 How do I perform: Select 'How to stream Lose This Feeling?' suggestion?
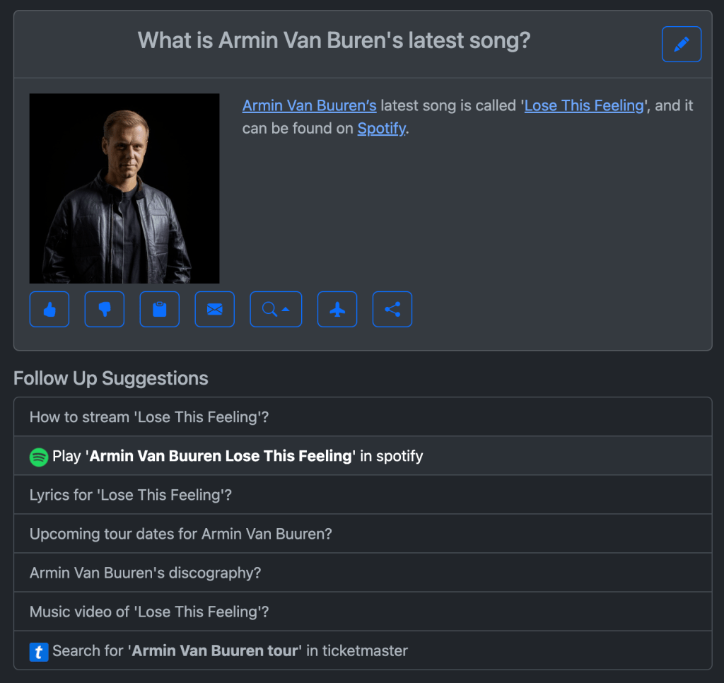(149, 417)
